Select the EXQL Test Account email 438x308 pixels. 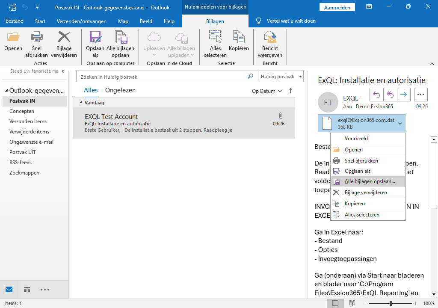[184, 123]
